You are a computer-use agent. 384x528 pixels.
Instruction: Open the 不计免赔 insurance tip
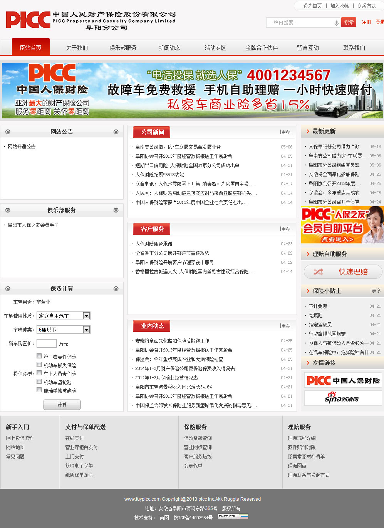pyautogui.click(x=318, y=306)
